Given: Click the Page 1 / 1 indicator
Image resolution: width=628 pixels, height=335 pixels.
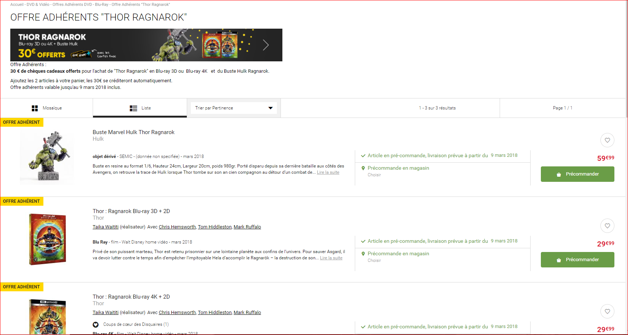Looking at the screenshot, I should (x=563, y=108).
